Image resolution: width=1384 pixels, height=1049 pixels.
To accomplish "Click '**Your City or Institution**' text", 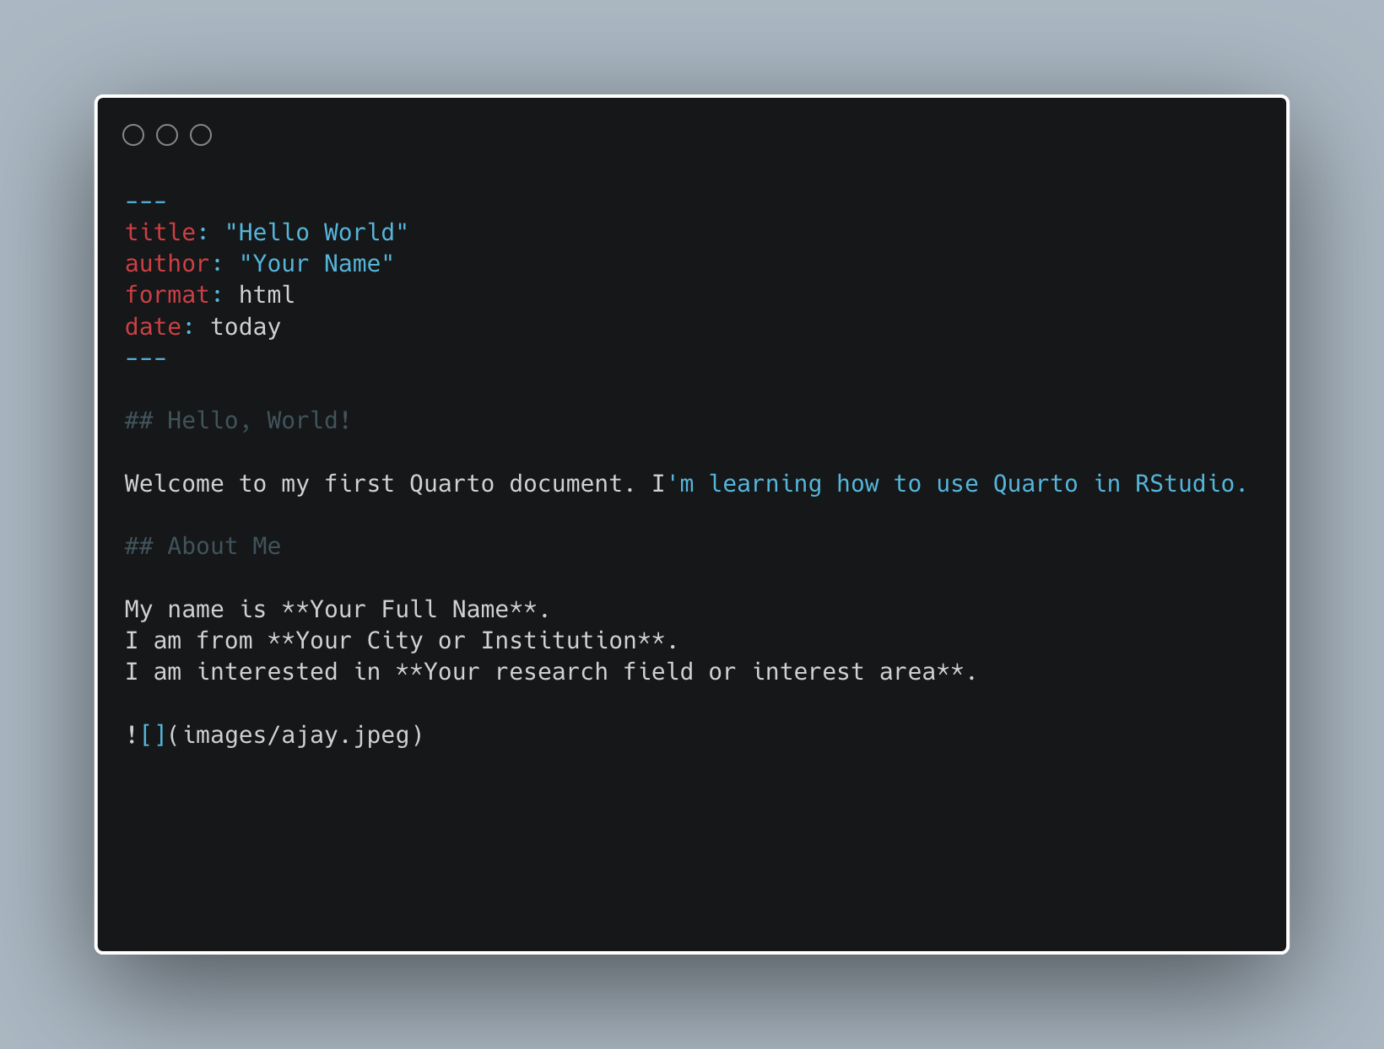I will coord(467,641).
